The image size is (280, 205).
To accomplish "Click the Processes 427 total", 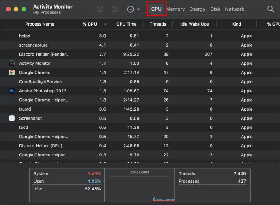I will [x=242, y=181].
